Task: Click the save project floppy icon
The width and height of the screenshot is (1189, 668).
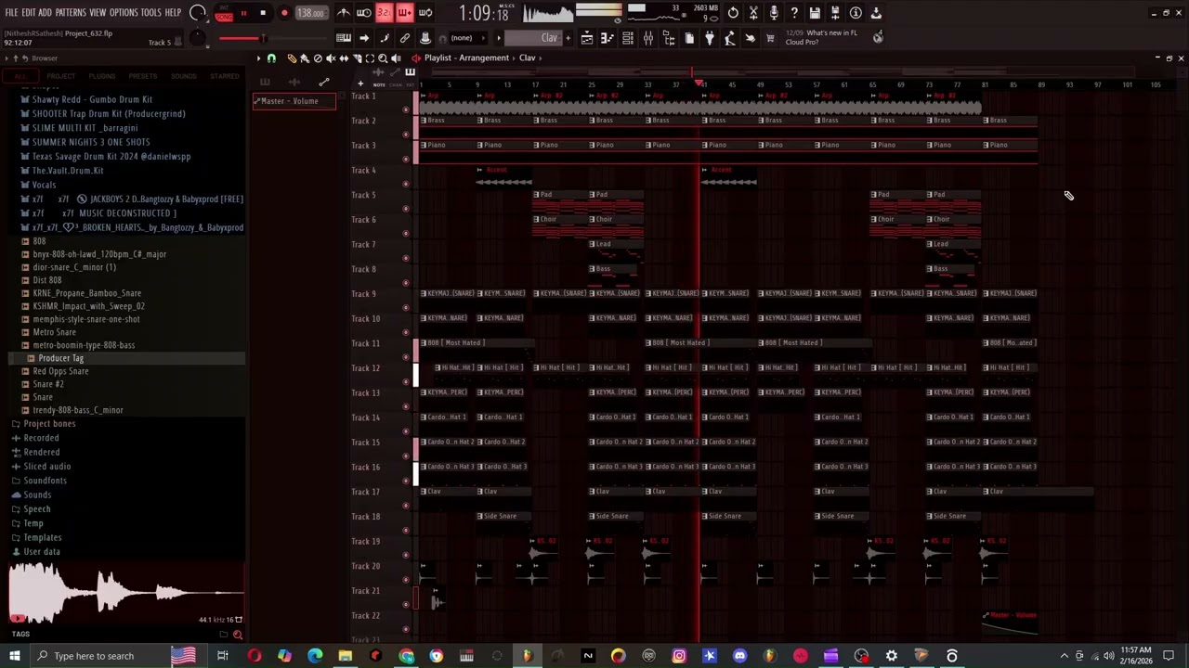Action: (x=815, y=13)
